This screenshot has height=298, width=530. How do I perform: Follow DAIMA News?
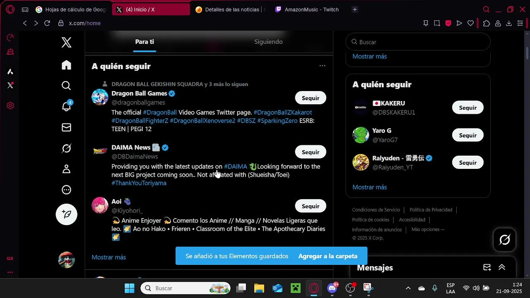(311, 152)
